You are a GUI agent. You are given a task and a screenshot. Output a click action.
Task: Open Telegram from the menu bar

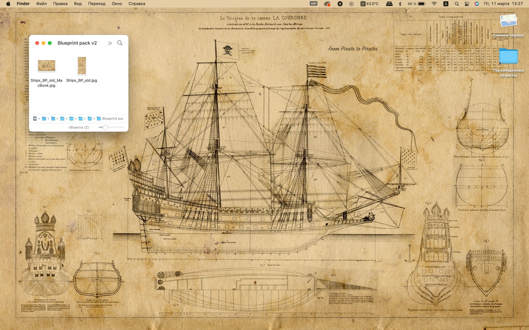[x=340, y=4]
